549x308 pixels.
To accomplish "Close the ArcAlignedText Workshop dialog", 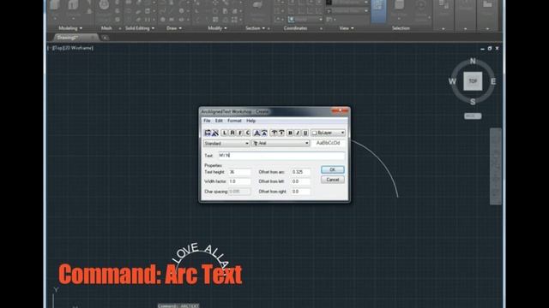I will [x=340, y=110].
